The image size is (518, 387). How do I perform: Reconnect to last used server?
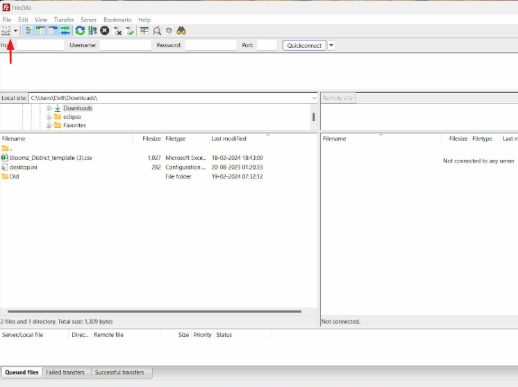[x=130, y=31]
